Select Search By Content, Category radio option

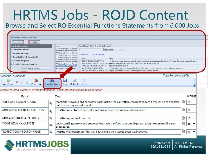pyautogui.click(x=12, y=64)
